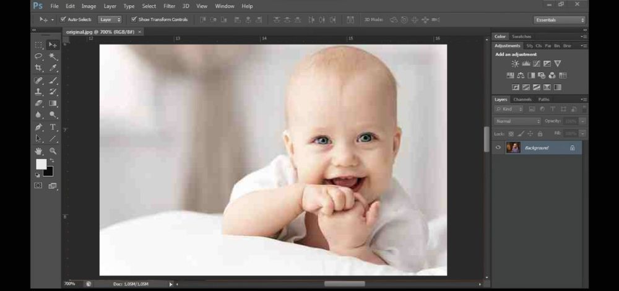
Task: Select the Move tool in toolbox
Action: tap(53, 45)
